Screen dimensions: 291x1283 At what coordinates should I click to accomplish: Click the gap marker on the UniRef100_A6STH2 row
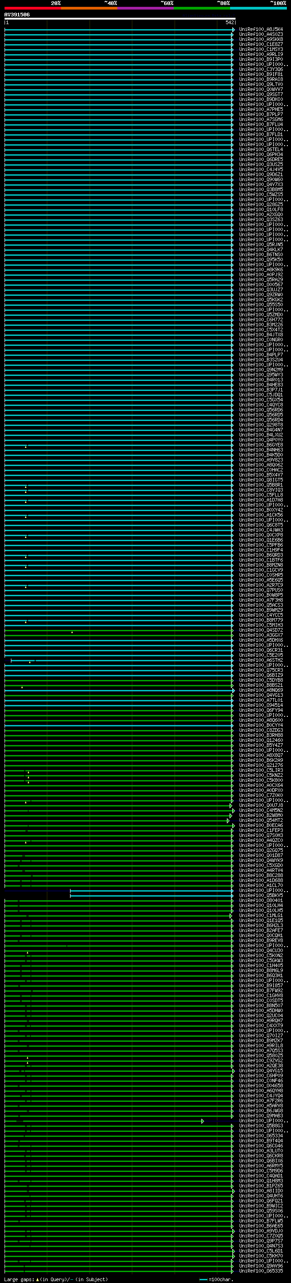[x=30, y=662]
